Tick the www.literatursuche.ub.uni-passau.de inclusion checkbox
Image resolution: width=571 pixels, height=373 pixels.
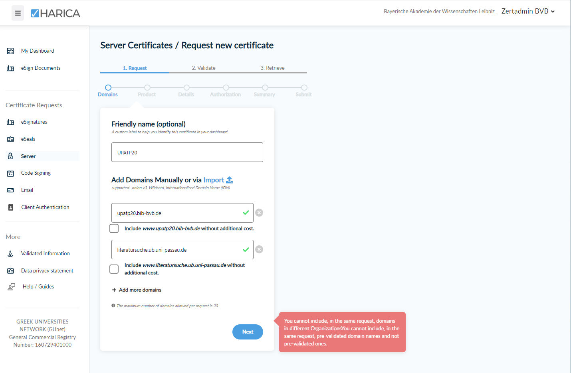[114, 269]
